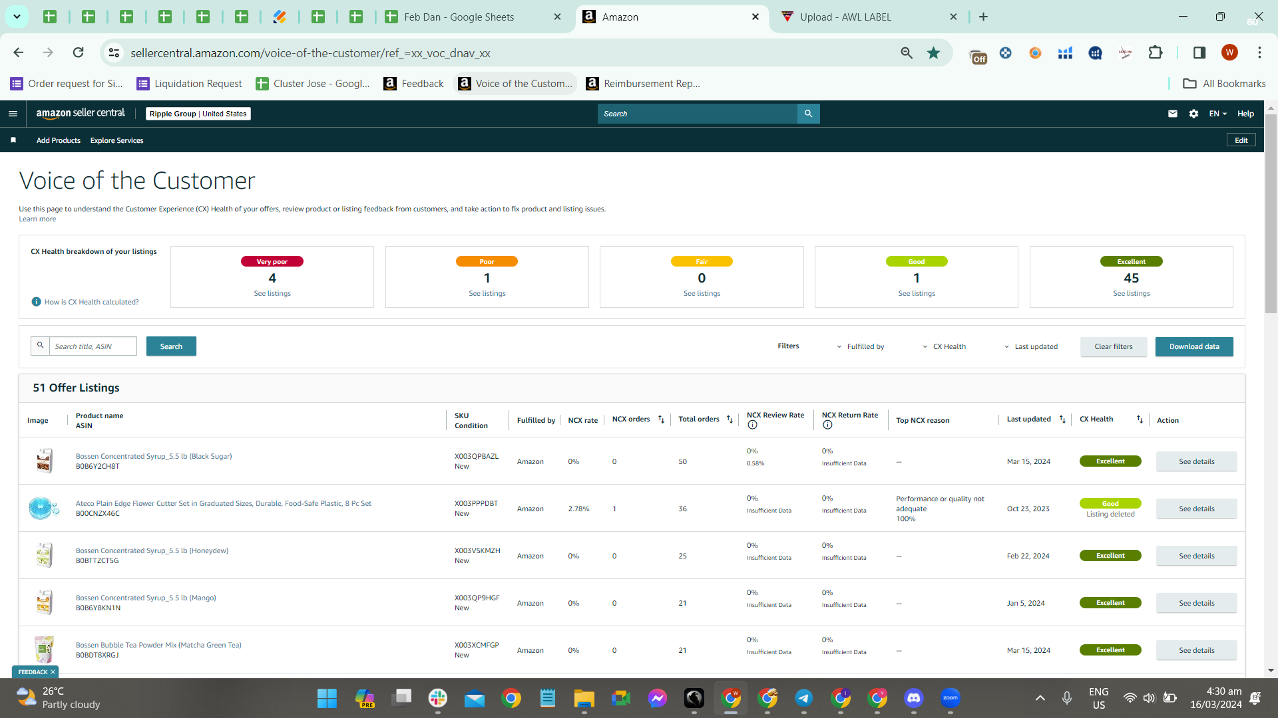Show hidden system tray icons chevron

pyautogui.click(x=1040, y=698)
